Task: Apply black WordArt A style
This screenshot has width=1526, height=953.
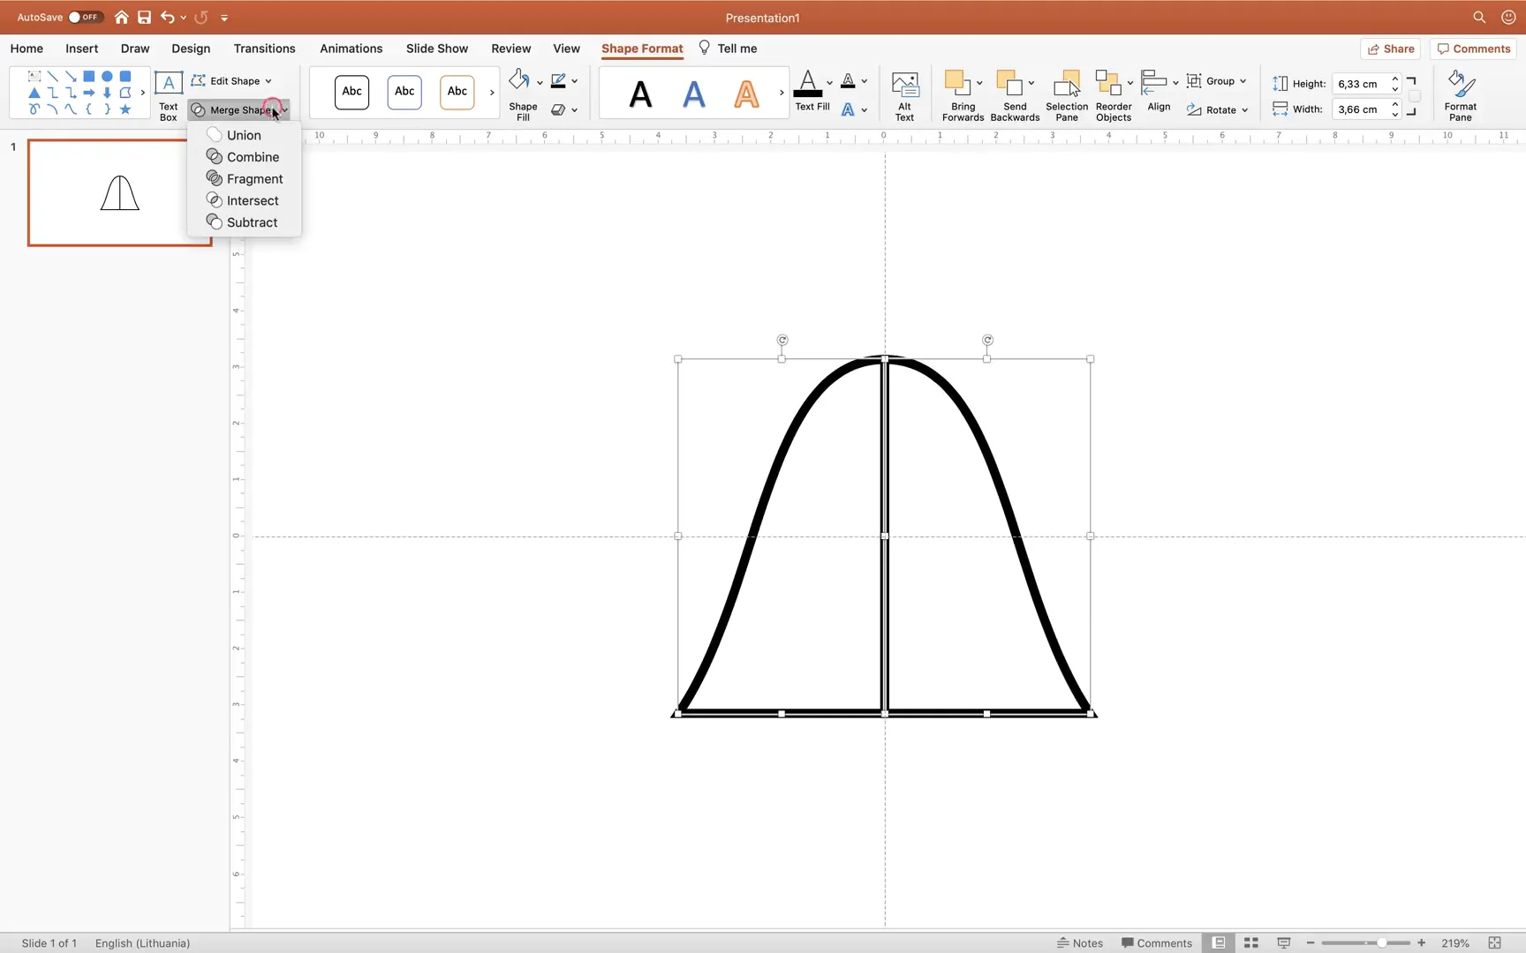Action: (x=641, y=93)
